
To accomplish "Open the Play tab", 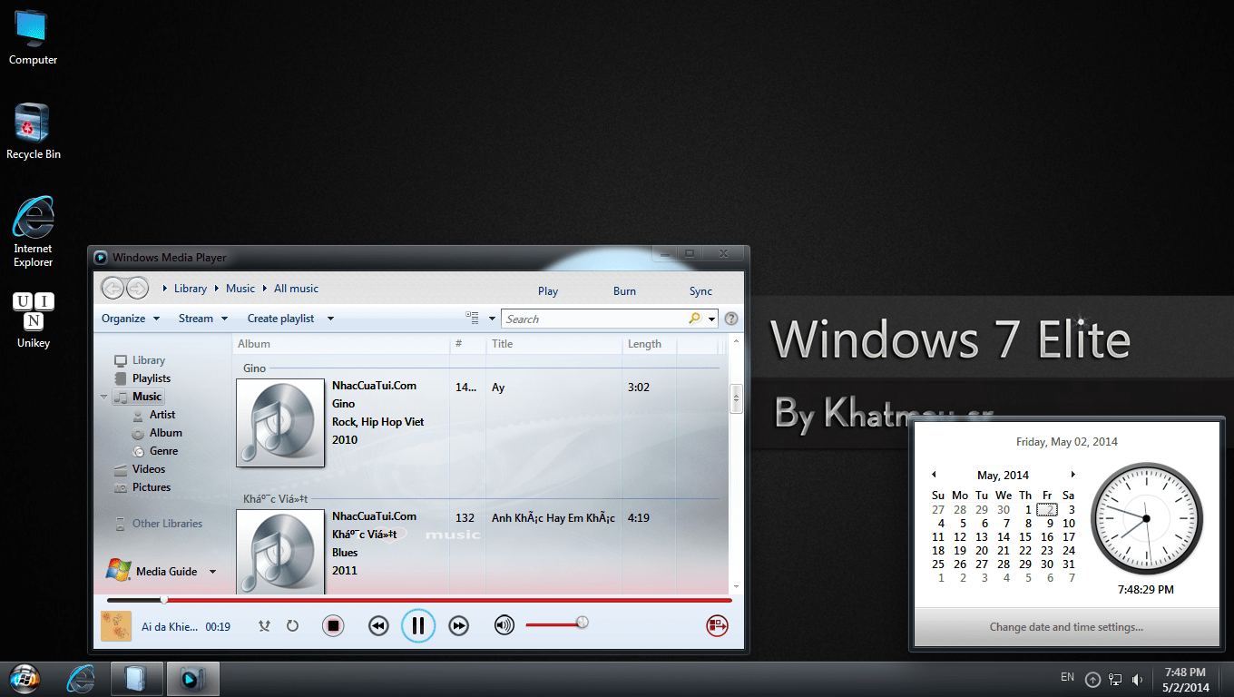I will pos(548,291).
